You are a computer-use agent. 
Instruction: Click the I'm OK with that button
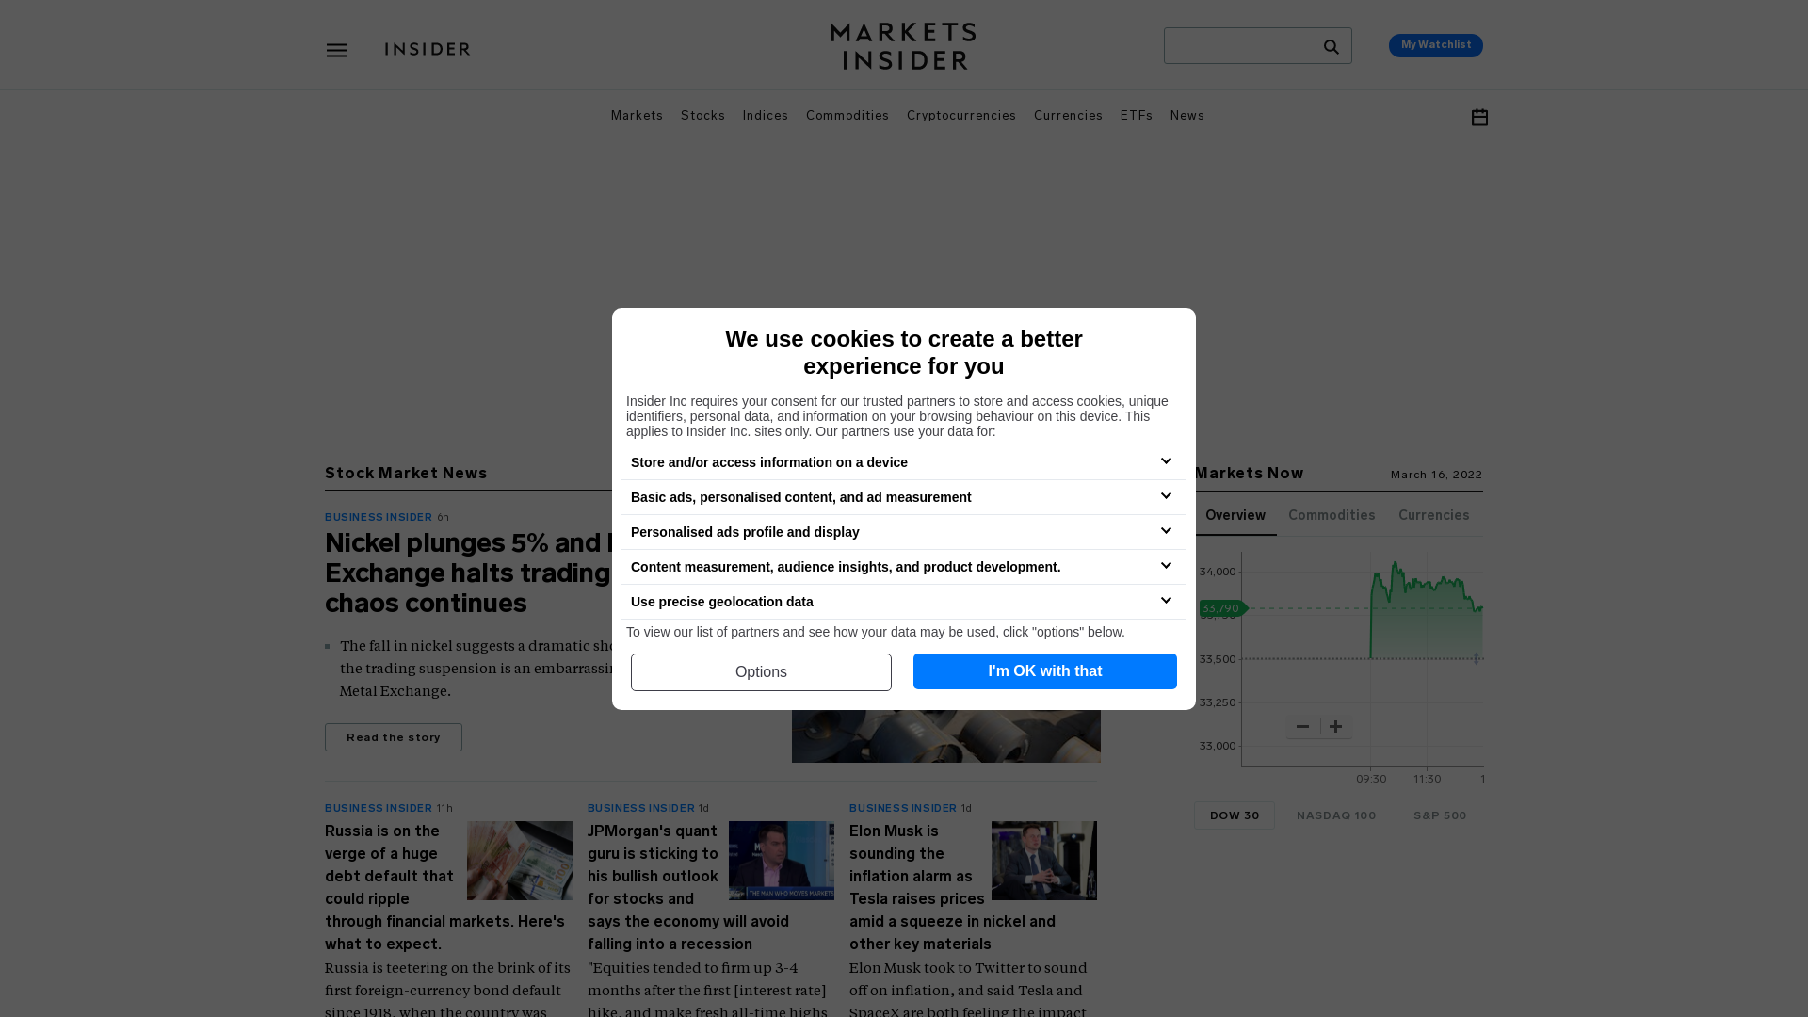(x=1045, y=671)
